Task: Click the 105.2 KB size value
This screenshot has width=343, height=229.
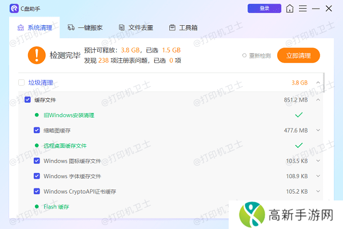Action: [297, 191]
